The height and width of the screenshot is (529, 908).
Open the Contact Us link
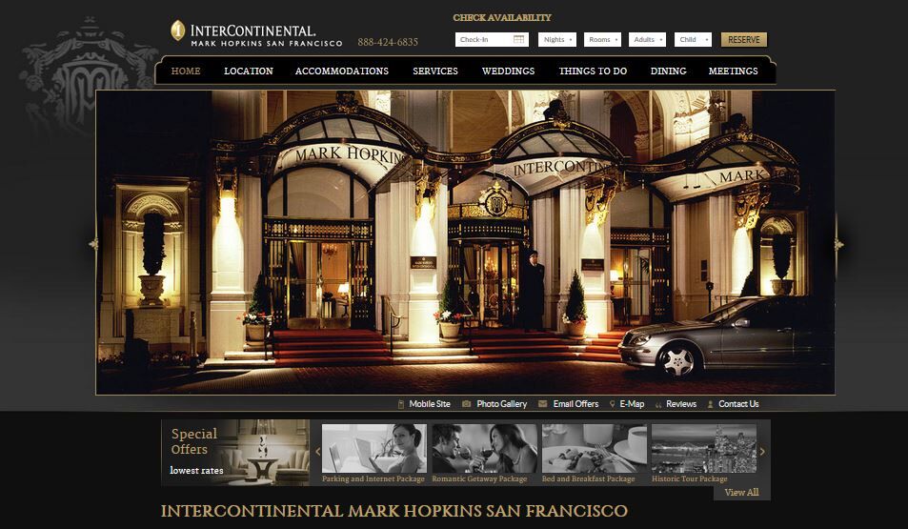(x=738, y=404)
